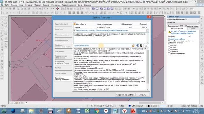Click the По слою line style sample in the status bar
This screenshot has width=204, height=114.
[x=163, y=106]
